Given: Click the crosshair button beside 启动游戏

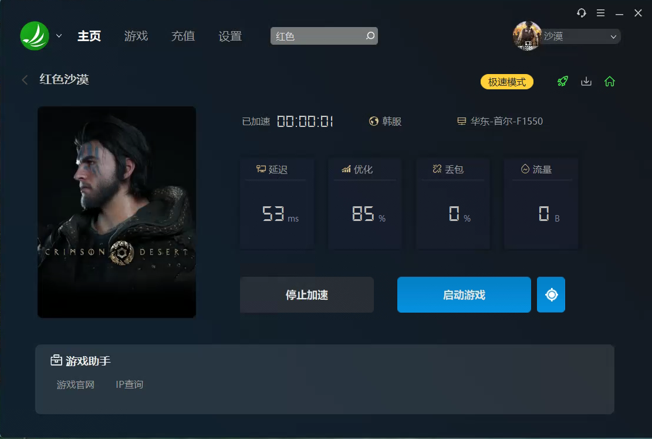Looking at the screenshot, I should click(x=551, y=294).
